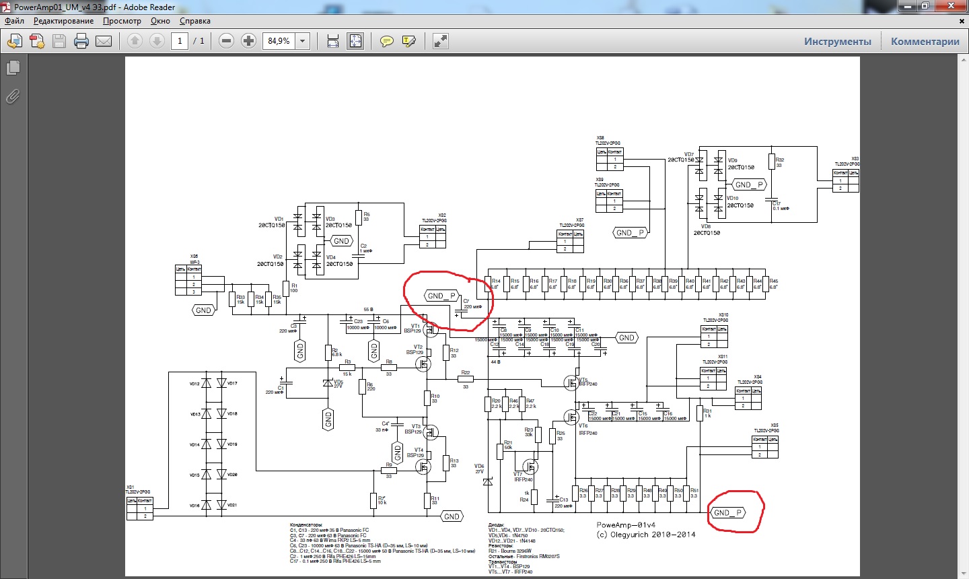Screen dimensions: 969x579
Task: Print the document with the printer icon
Action: [81, 42]
